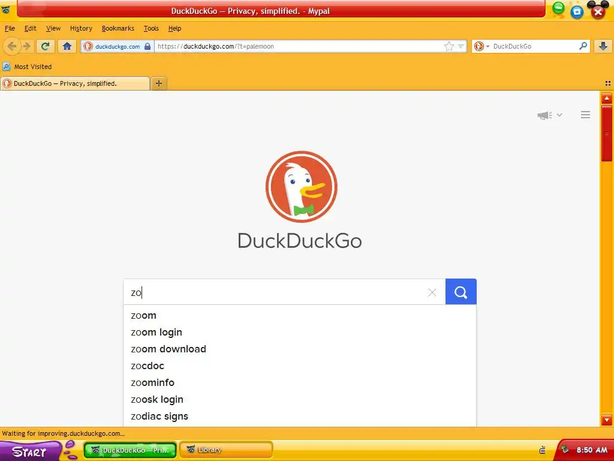The width and height of the screenshot is (614, 461).
Task: Click the page scrollbar down arrow
Action: pyautogui.click(x=607, y=420)
